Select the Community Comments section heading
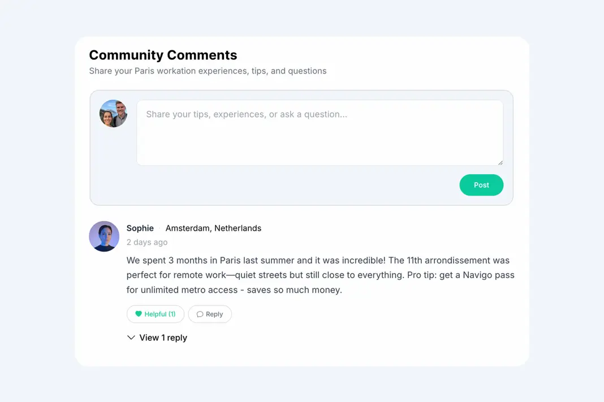The height and width of the screenshot is (402, 604). pos(163,55)
